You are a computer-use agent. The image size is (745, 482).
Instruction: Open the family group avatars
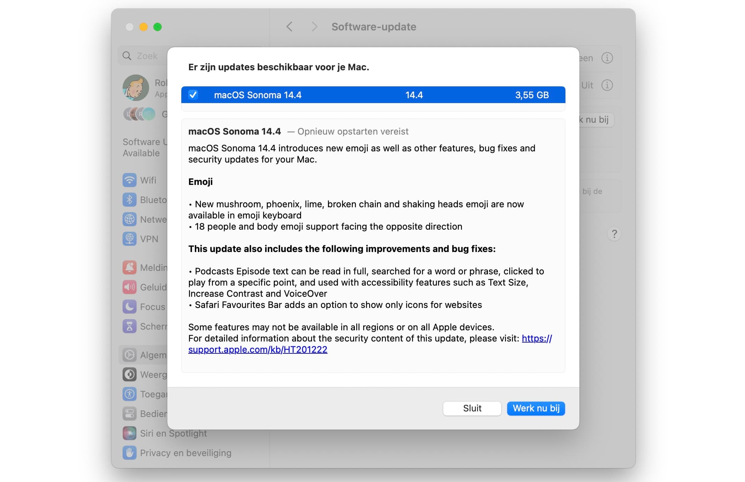pos(139,114)
